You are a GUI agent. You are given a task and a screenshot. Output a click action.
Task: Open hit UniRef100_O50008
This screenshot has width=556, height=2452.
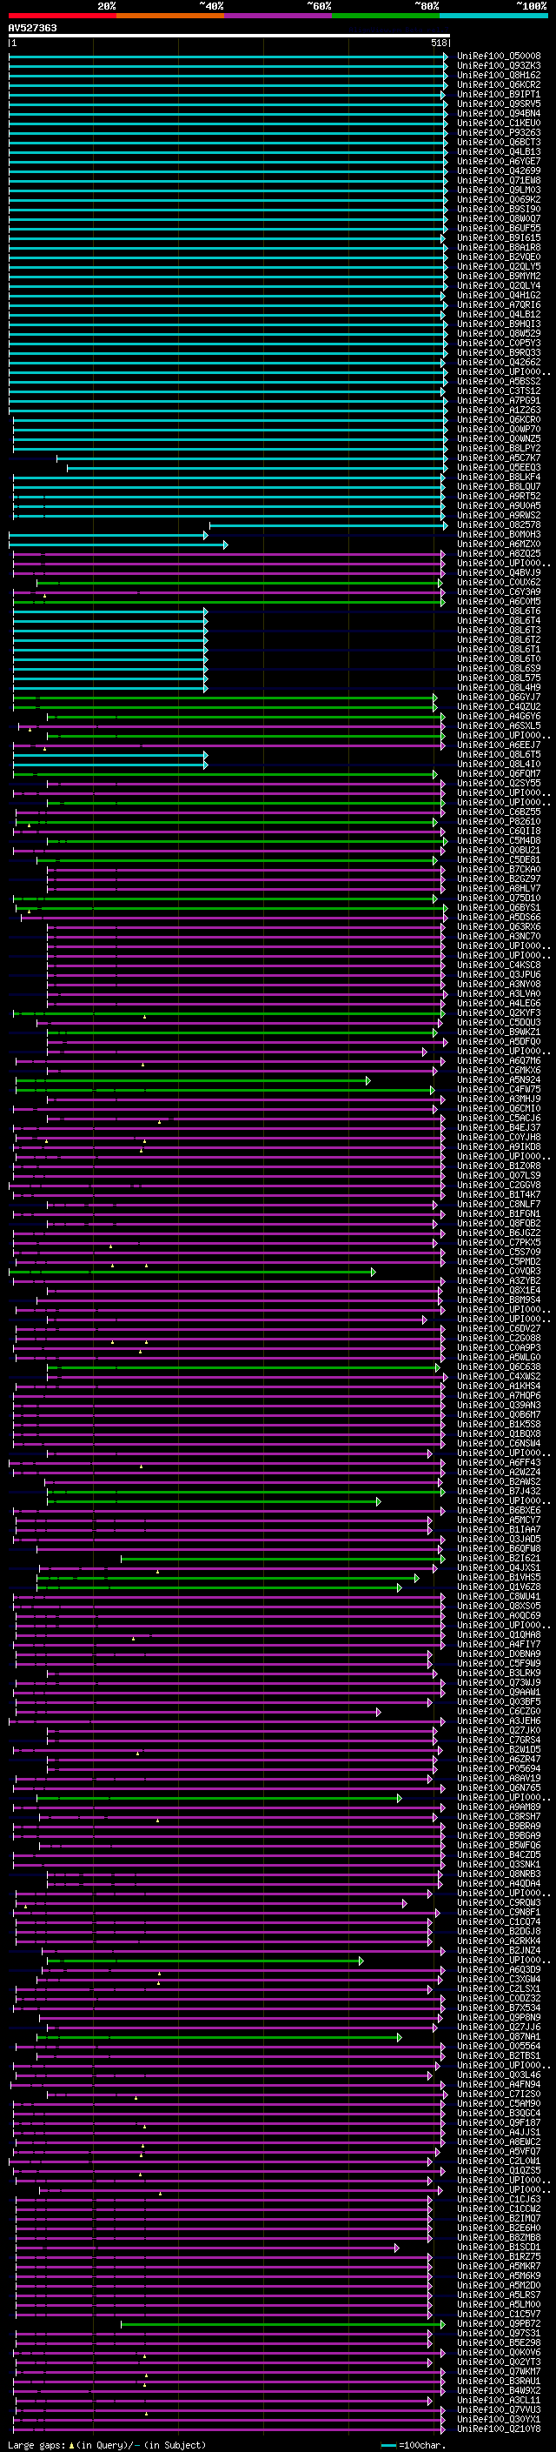click(x=499, y=57)
